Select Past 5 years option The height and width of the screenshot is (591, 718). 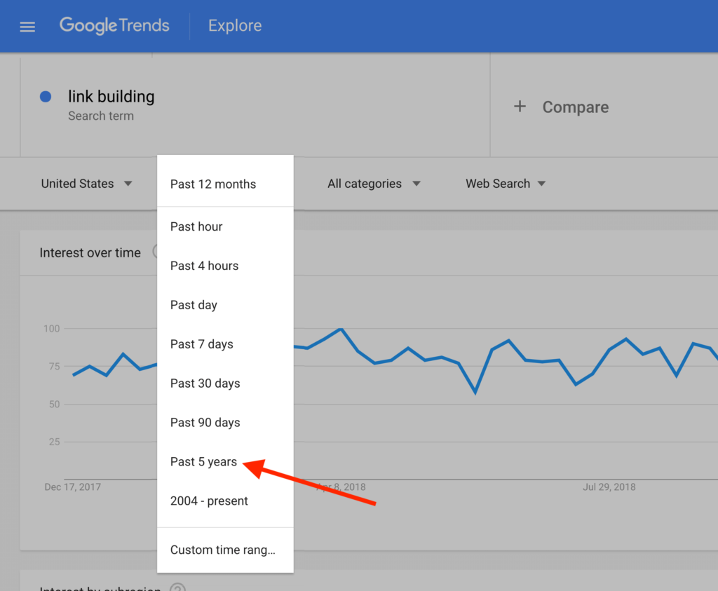[x=204, y=461]
